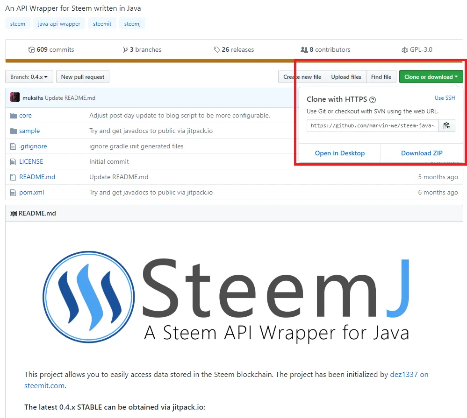
Task: View 26 releases
Action: (x=234, y=49)
